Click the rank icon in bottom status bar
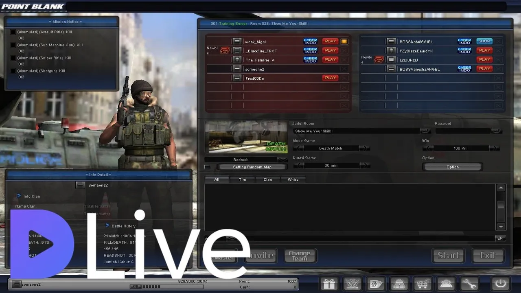Screen dimensions: 521x293 [16, 284]
